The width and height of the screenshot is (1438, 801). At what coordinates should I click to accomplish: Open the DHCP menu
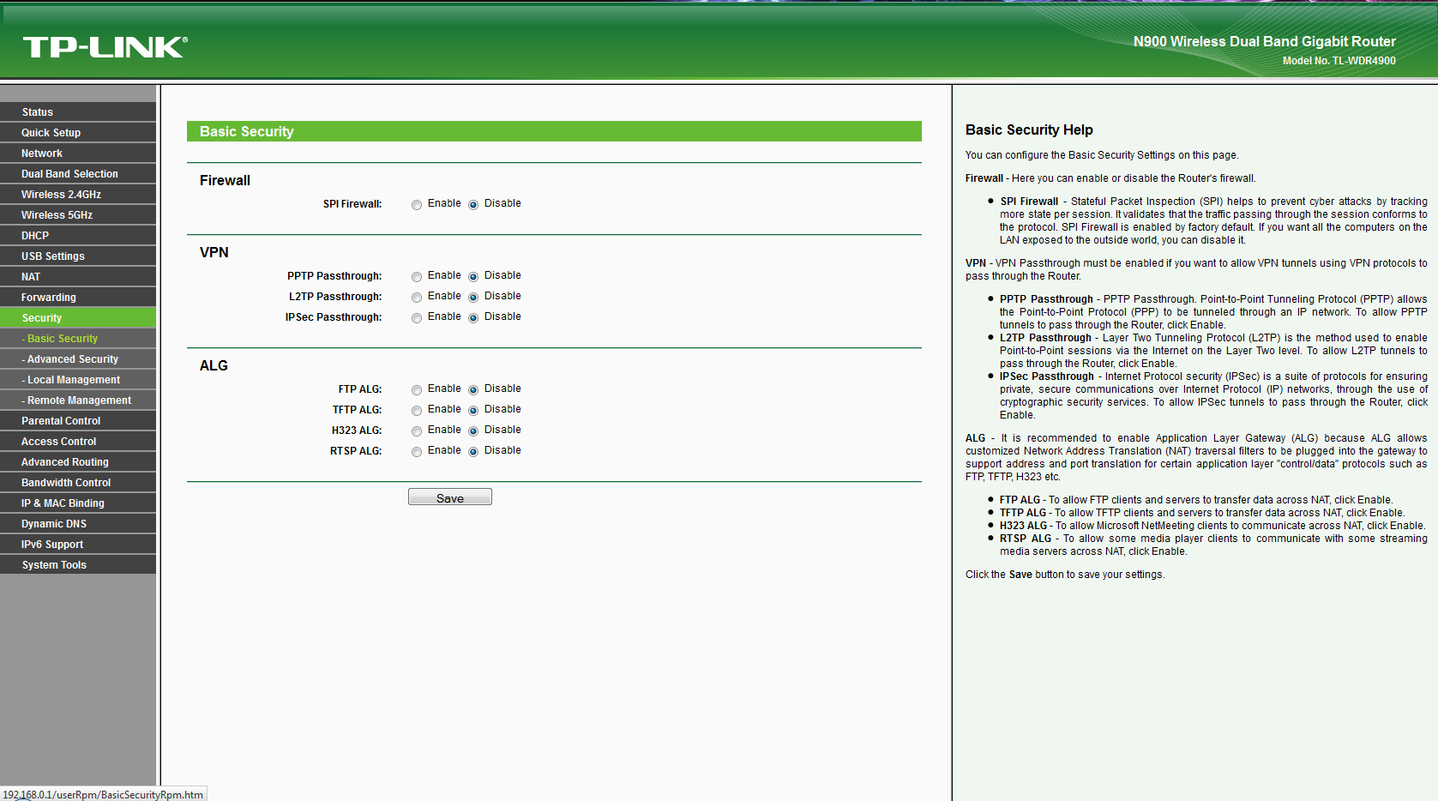78,236
